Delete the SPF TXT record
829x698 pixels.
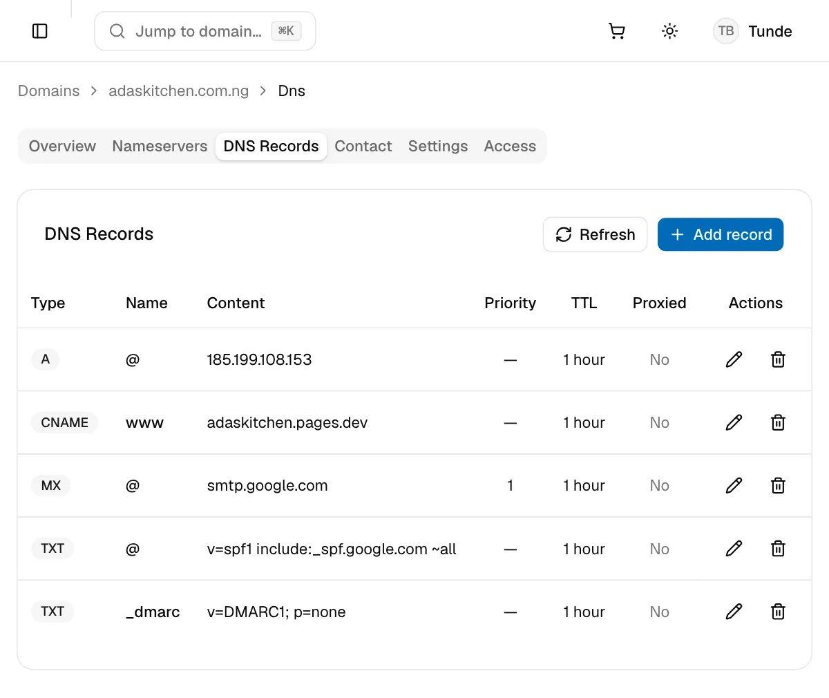778,549
